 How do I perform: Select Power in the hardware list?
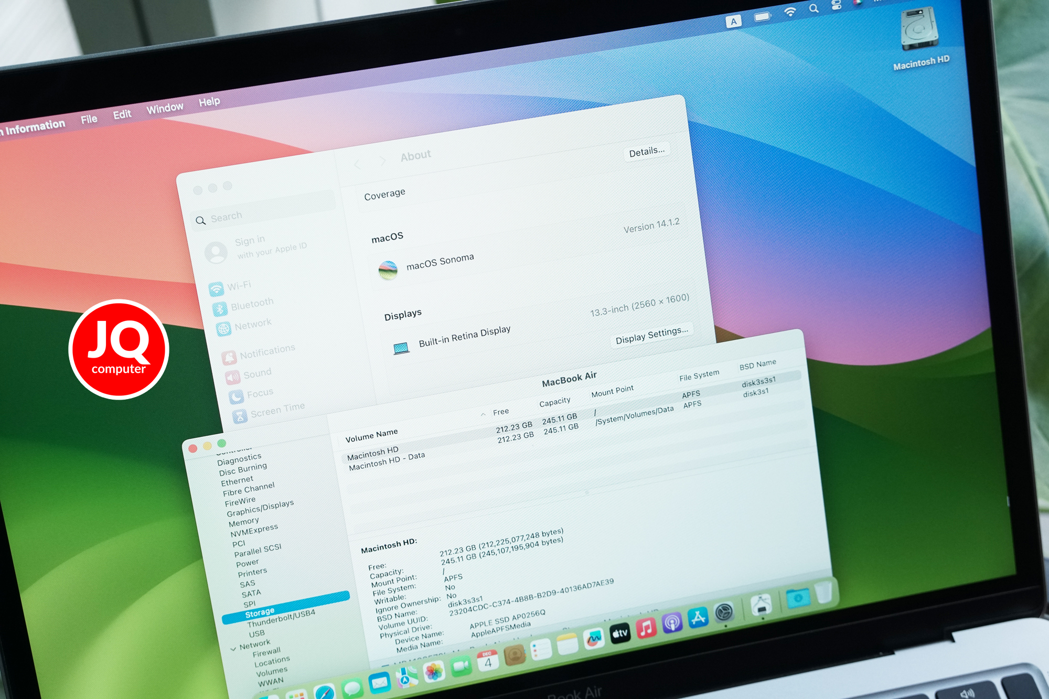click(248, 563)
